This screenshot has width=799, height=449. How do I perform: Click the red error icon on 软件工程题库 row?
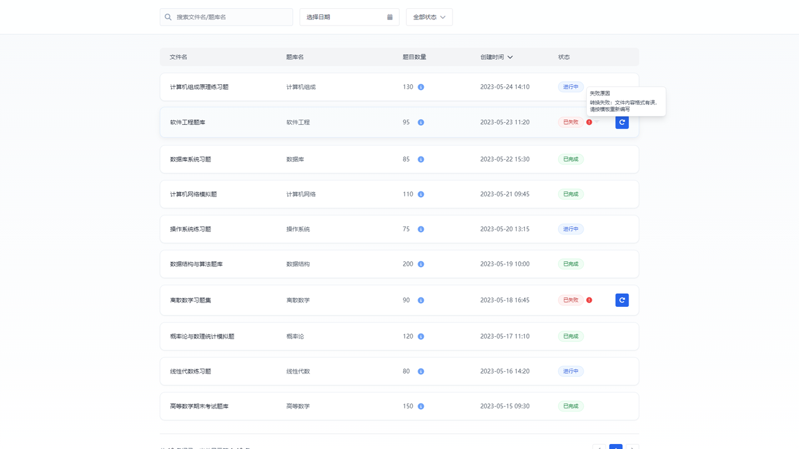click(x=589, y=122)
